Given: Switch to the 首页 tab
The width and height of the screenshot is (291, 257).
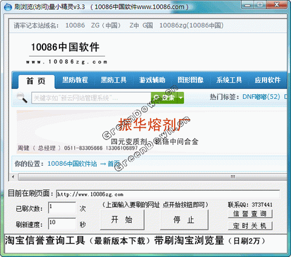Looking at the screenshot, I should click(x=36, y=81).
